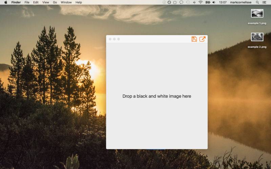This screenshot has height=169, width=271.
Task: Click the cross-arrows menu bar icon near Wi-Fi
Action: [194, 2]
